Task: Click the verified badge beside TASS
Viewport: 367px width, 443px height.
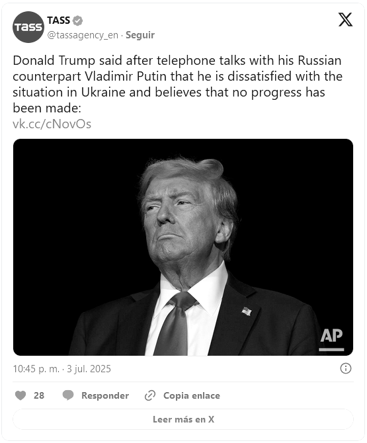Action: coord(77,20)
